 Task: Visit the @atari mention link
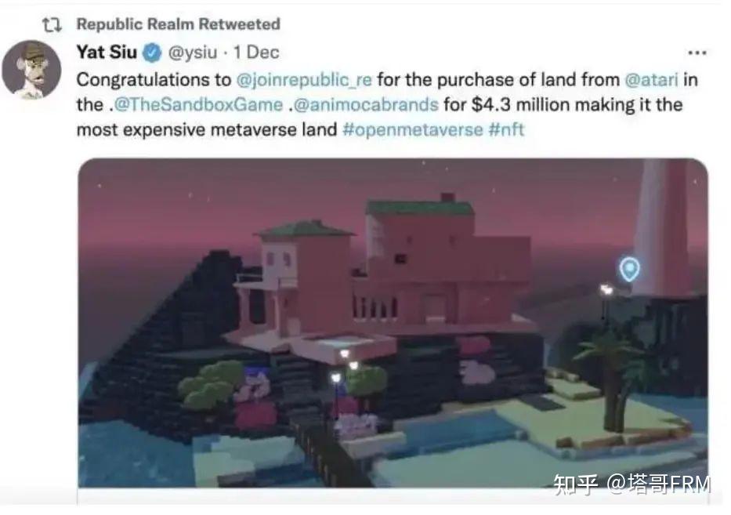coord(651,80)
